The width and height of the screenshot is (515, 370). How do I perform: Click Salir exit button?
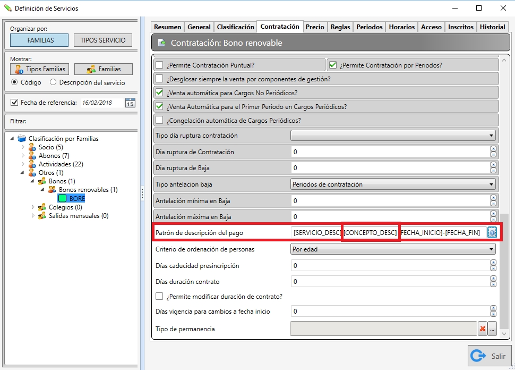pyautogui.click(x=490, y=356)
